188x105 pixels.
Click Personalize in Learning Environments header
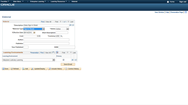(34, 52)
